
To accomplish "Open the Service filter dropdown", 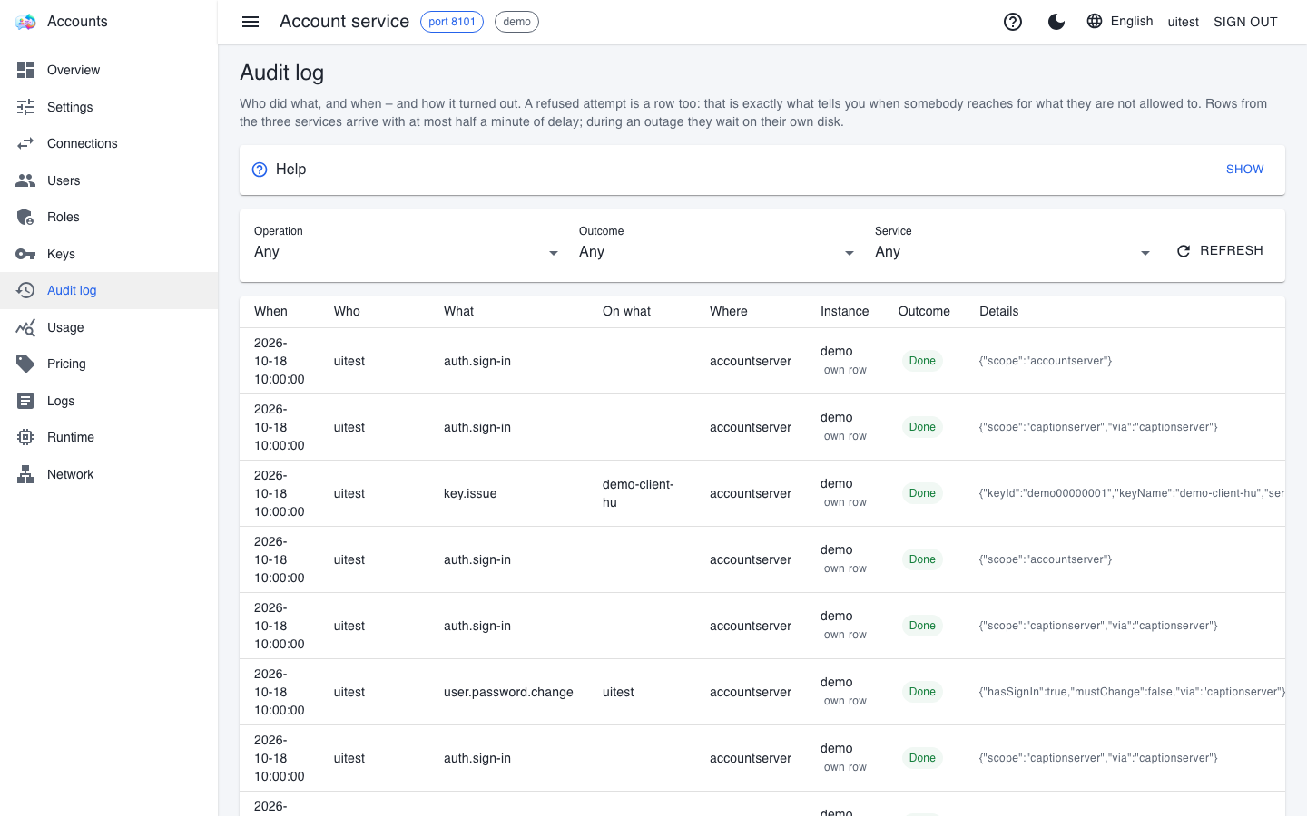I will (1016, 252).
